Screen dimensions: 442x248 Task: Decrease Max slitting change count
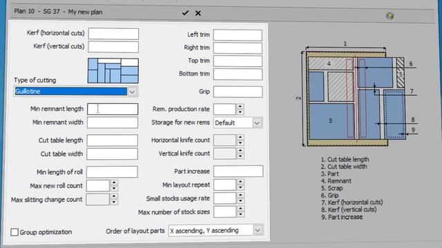[114, 202]
